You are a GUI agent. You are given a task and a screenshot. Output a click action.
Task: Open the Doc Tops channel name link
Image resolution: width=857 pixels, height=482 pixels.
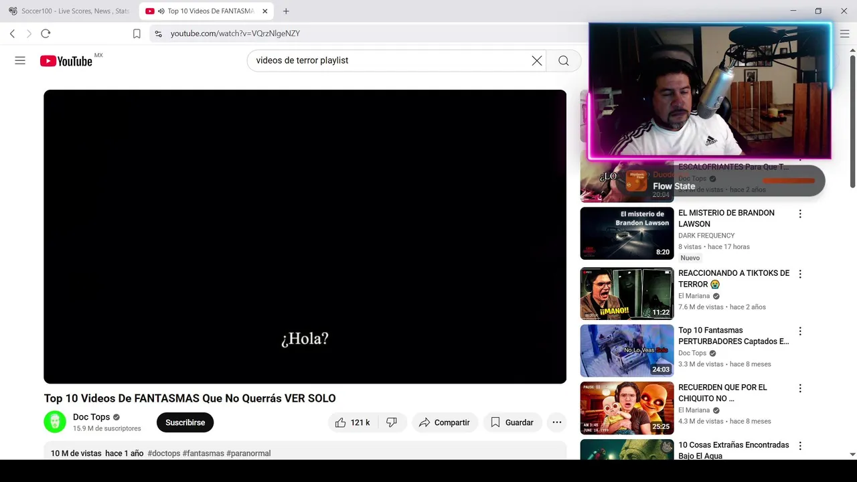pos(91,417)
